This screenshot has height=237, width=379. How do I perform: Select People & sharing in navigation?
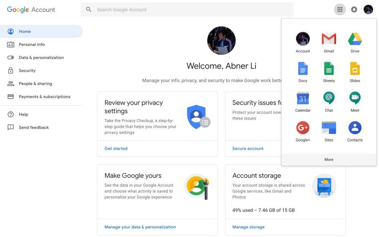click(36, 83)
